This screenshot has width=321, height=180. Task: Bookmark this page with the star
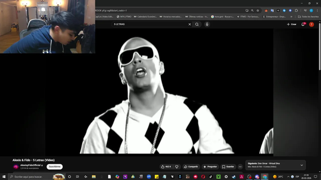[x=258, y=10]
